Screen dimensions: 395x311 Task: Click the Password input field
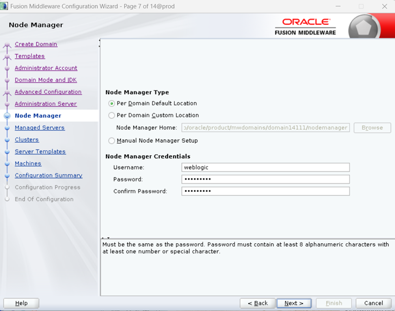(x=265, y=179)
